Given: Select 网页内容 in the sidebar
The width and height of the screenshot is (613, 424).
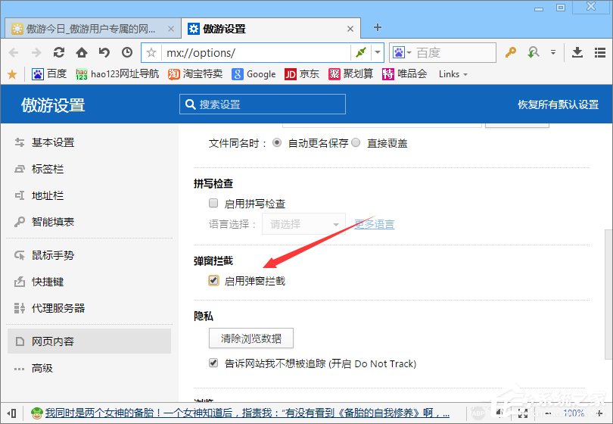Looking at the screenshot, I should coord(89,341).
